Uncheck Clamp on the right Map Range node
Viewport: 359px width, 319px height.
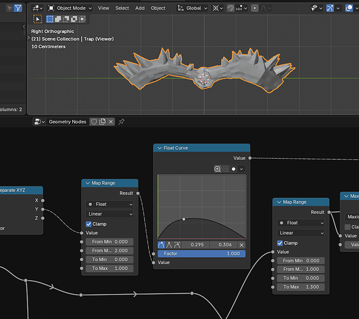coord(280,243)
